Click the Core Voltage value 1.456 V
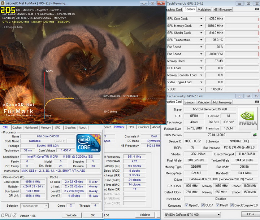 pyautogui.click(x=66, y=150)
